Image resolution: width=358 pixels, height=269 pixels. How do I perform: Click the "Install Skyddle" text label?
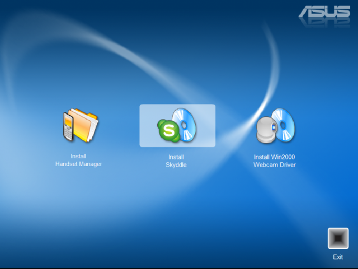[176, 161]
